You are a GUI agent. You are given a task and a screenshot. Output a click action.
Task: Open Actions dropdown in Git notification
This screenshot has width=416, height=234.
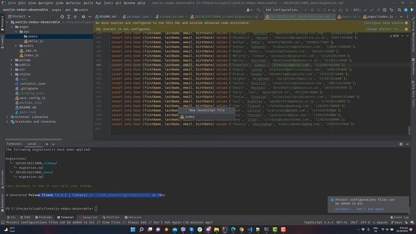(x=343, y=209)
